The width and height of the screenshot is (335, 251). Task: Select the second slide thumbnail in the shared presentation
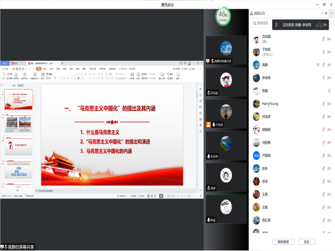point(19,124)
